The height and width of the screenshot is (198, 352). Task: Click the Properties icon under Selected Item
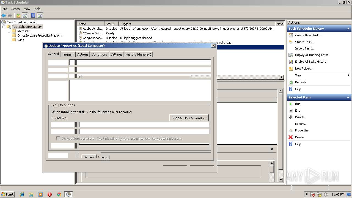pyautogui.click(x=291, y=130)
